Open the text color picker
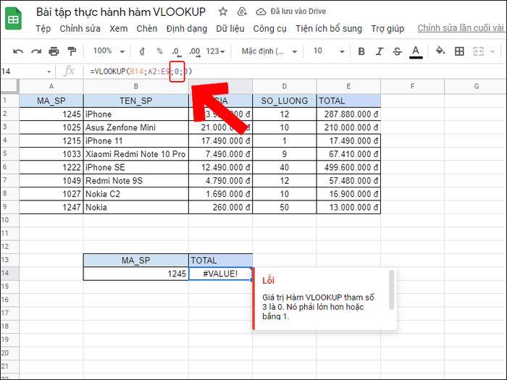 [x=416, y=51]
